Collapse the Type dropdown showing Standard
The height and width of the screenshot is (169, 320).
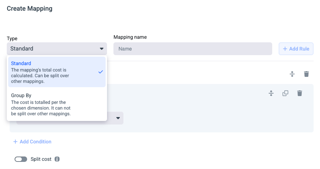pyautogui.click(x=57, y=49)
